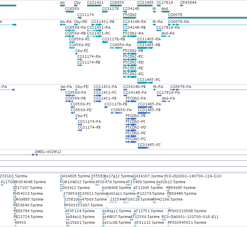247x227 pixels.
Task: Click the CG6656-RA transcript label
Action: point(120,45)
